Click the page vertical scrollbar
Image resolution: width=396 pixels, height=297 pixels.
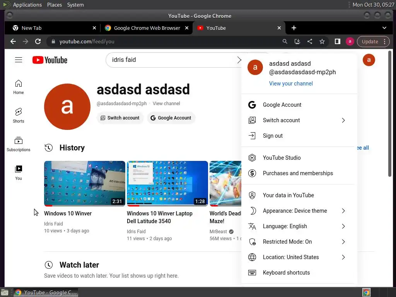(390, 114)
